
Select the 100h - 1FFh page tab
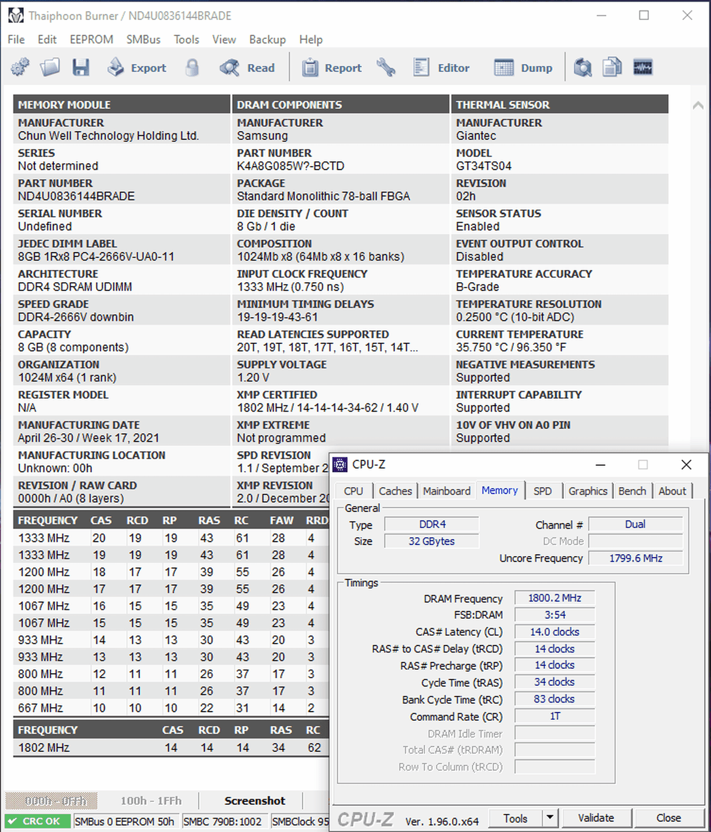[x=151, y=801]
